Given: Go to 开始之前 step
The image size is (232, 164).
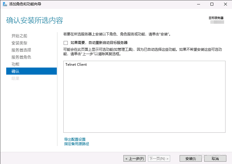Looking at the screenshot, I should tap(20, 36).
